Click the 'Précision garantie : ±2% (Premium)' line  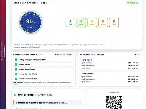(x=27, y=47)
